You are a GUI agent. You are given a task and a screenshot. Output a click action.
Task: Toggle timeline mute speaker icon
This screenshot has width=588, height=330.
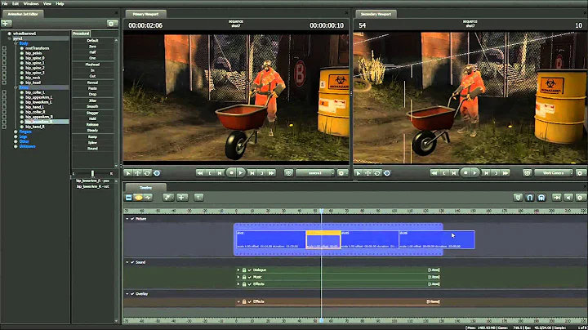[x=568, y=197]
